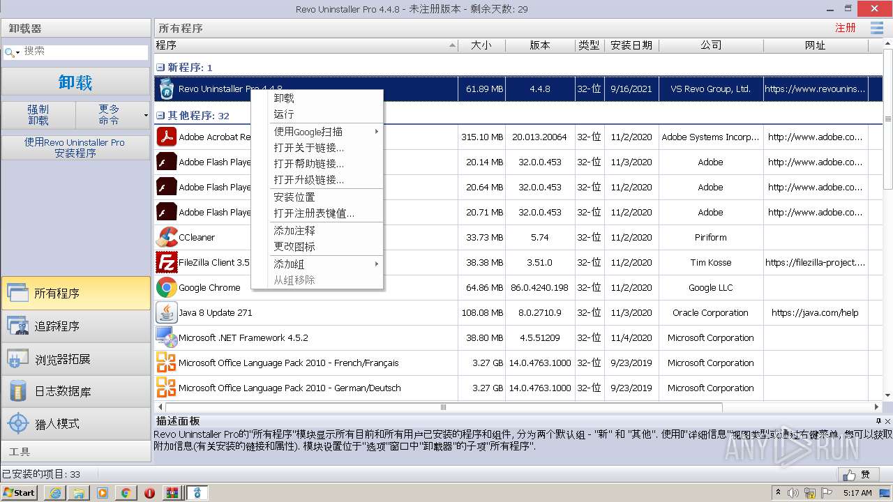Click the Google Chrome icon in list
893x502 pixels.
[x=166, y=287]
